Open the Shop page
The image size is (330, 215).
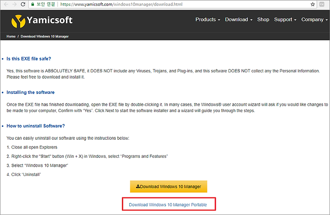pos(263,19)
